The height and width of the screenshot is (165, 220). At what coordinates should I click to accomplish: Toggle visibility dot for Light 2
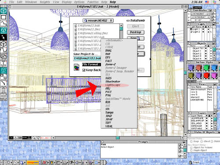tap(203, 32)
